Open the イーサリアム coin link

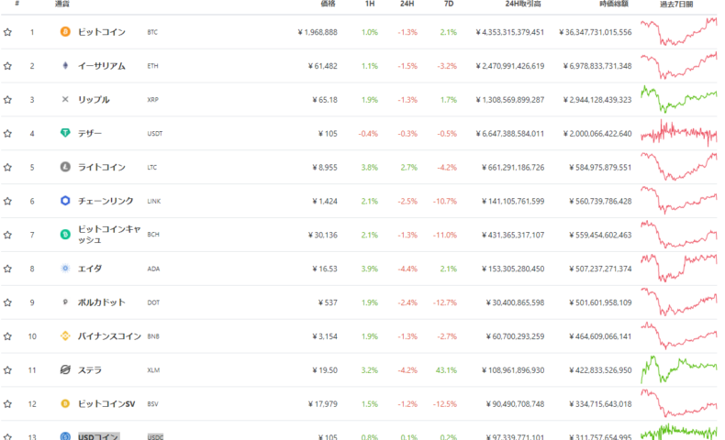(101, 66)
